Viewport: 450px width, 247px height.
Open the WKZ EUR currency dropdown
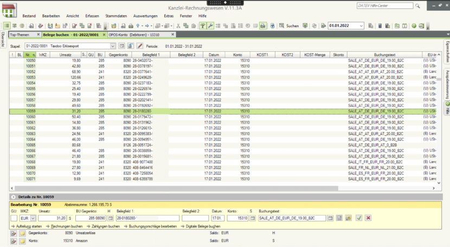[33, 218]
